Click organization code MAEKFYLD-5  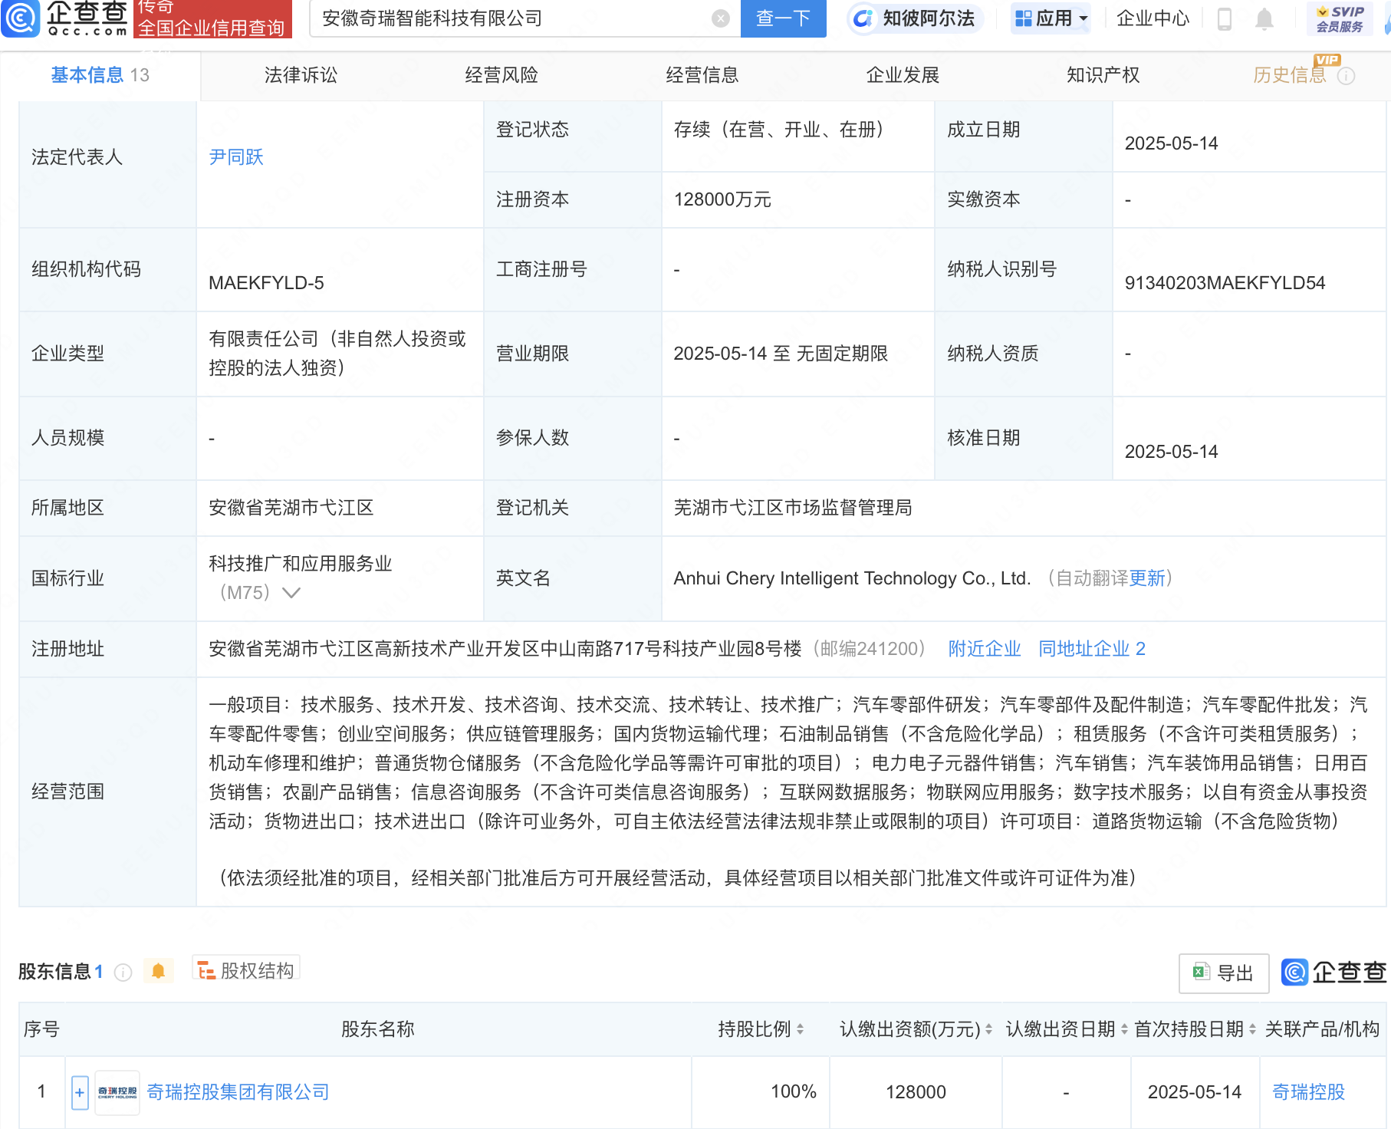point(266,283)
